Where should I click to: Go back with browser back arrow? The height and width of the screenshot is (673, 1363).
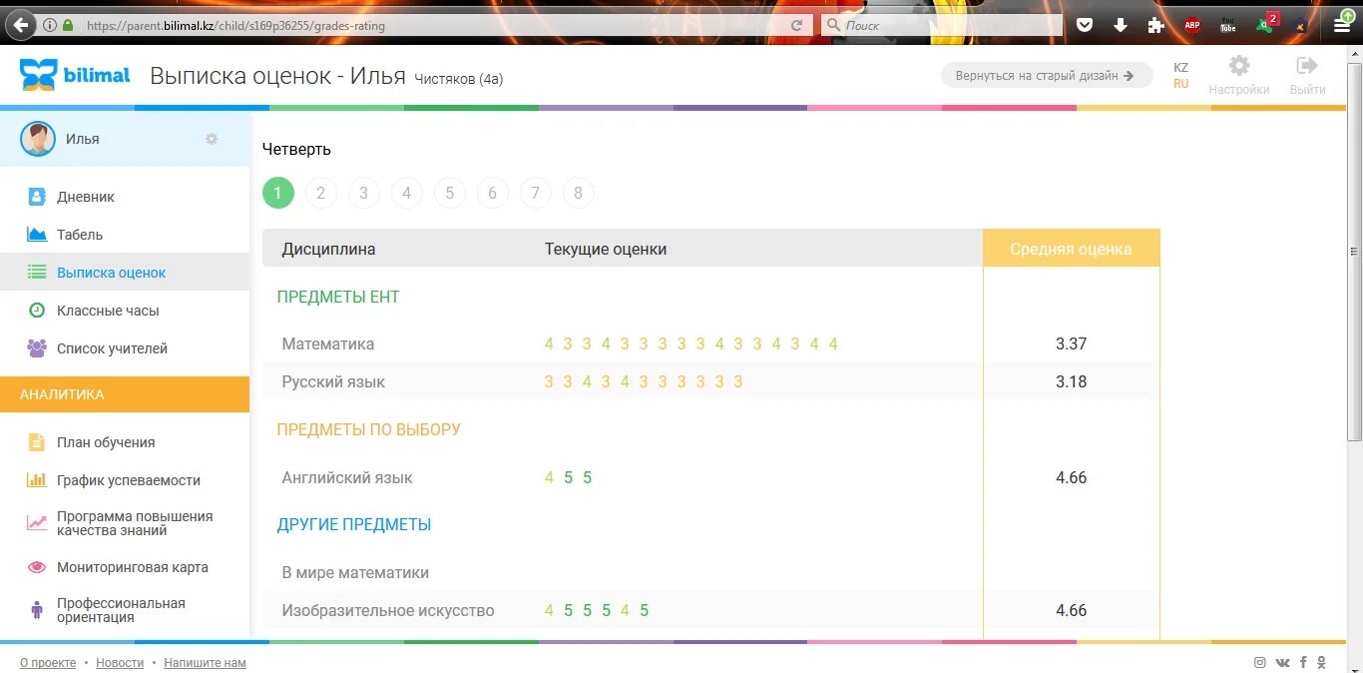coord(22,25)
